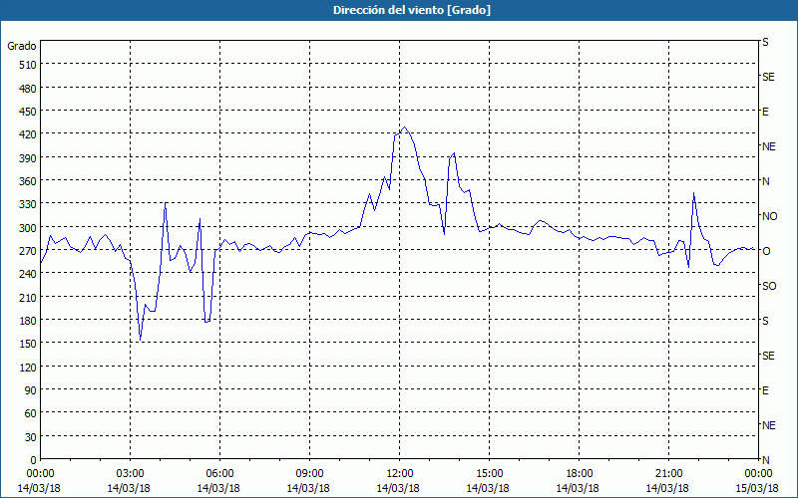
Task: Select the 'Grado' y-axis unit label
Action: pos(22,46)
